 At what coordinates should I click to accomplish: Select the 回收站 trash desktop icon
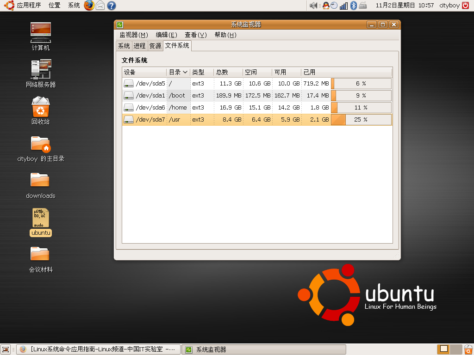[x=41, y=110]
